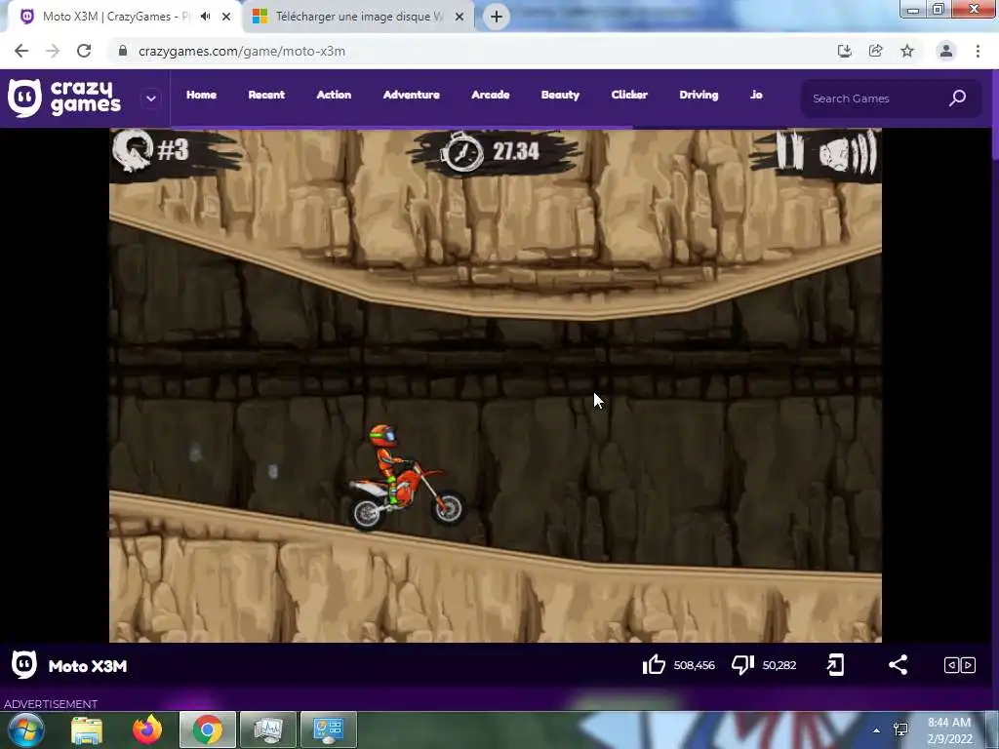The width and height of the screenshot is (999, 749).
Task: Open the CrazyGames logo homepage
Action: [64, 99]
